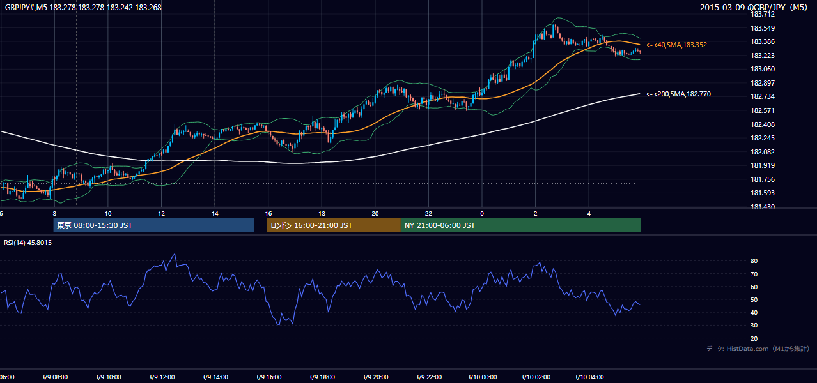
Task: Click the date label 3/9 16:00
Action: (268, 377)
